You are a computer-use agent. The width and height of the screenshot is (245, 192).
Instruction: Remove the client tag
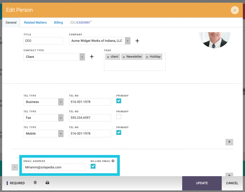[108, 57]
